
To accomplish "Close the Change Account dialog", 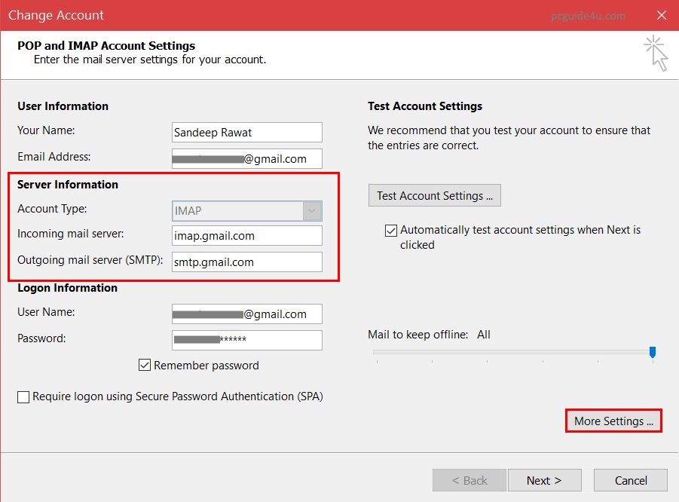I will coord(661,15).
